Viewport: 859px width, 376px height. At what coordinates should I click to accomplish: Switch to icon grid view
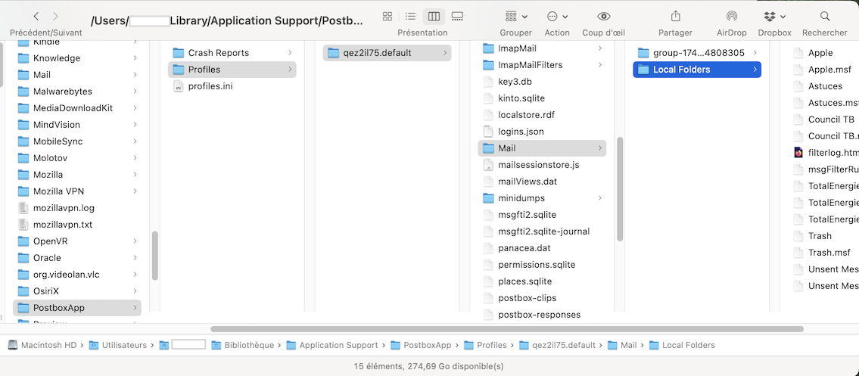tap(387, 17)
